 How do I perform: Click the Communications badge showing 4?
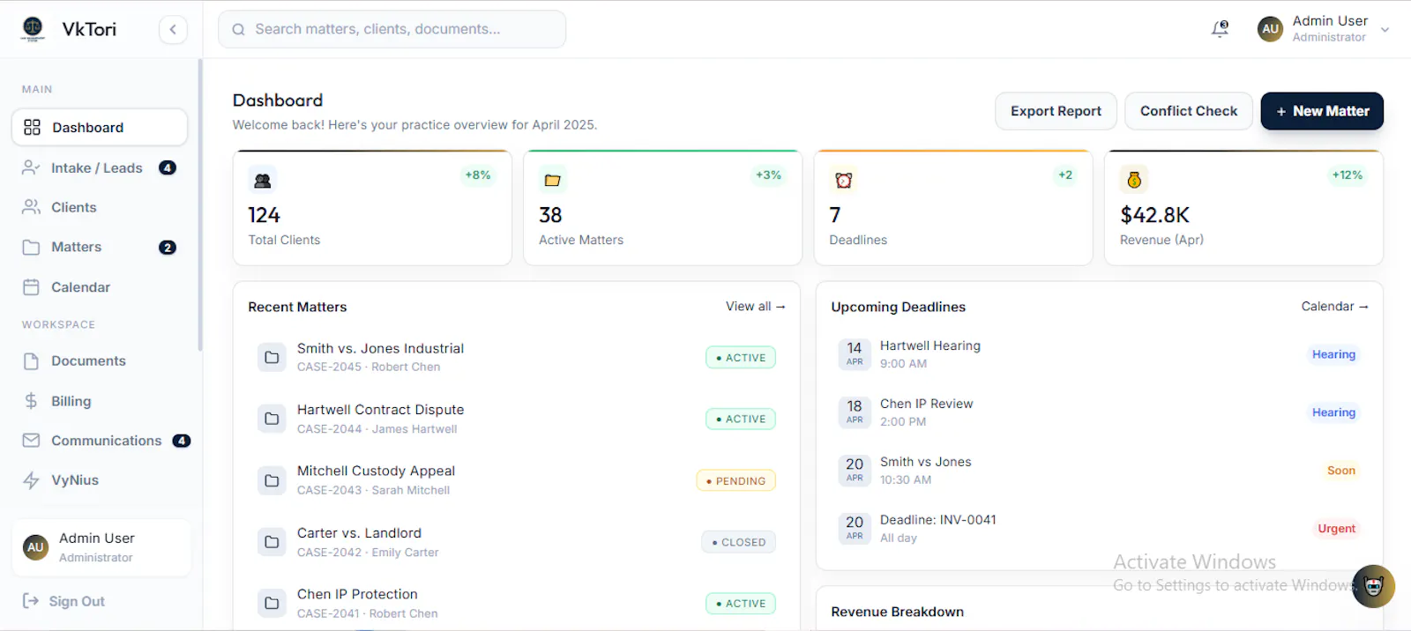[182, 441]
